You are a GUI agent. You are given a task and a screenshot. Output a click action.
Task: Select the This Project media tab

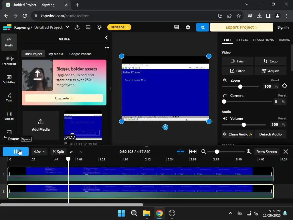pos(33,54)
